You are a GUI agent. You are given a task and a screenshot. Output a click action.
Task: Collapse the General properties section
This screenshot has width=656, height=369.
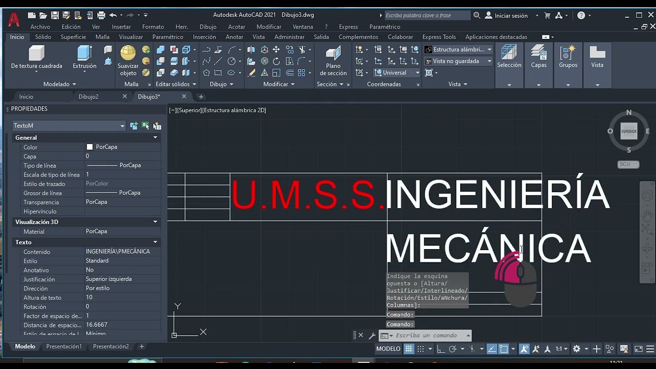pyautogui.click(x=155, y=137)
